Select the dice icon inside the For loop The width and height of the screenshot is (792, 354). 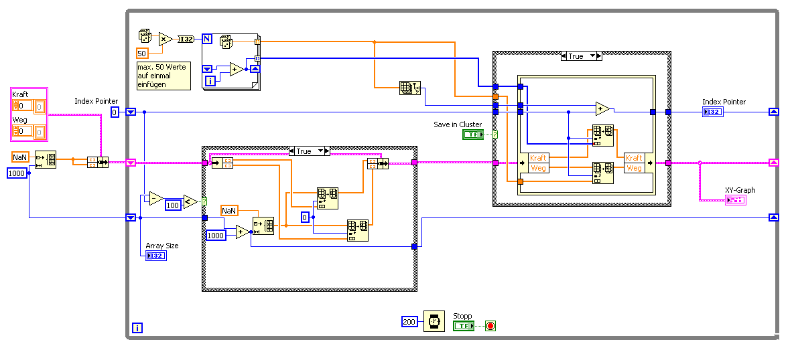pyautogui.click(x=226, y=42)
